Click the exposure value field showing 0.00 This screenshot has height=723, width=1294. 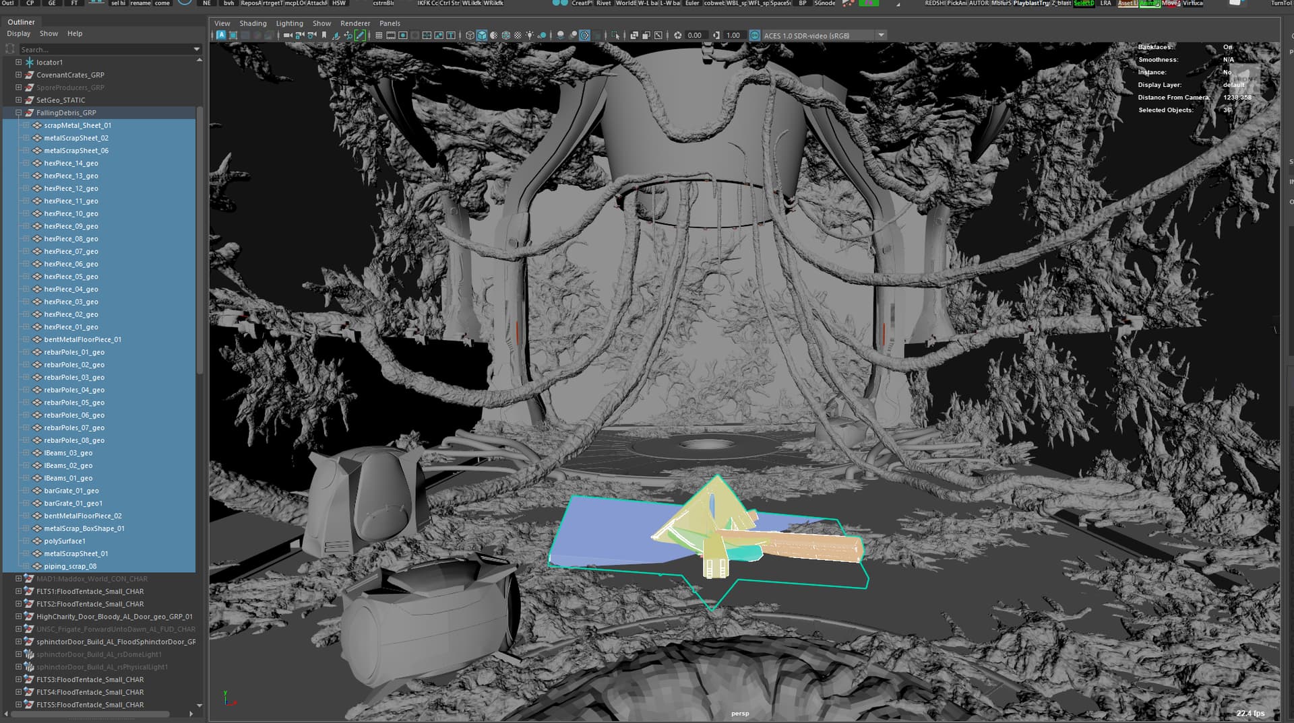[x=694, y=35]
